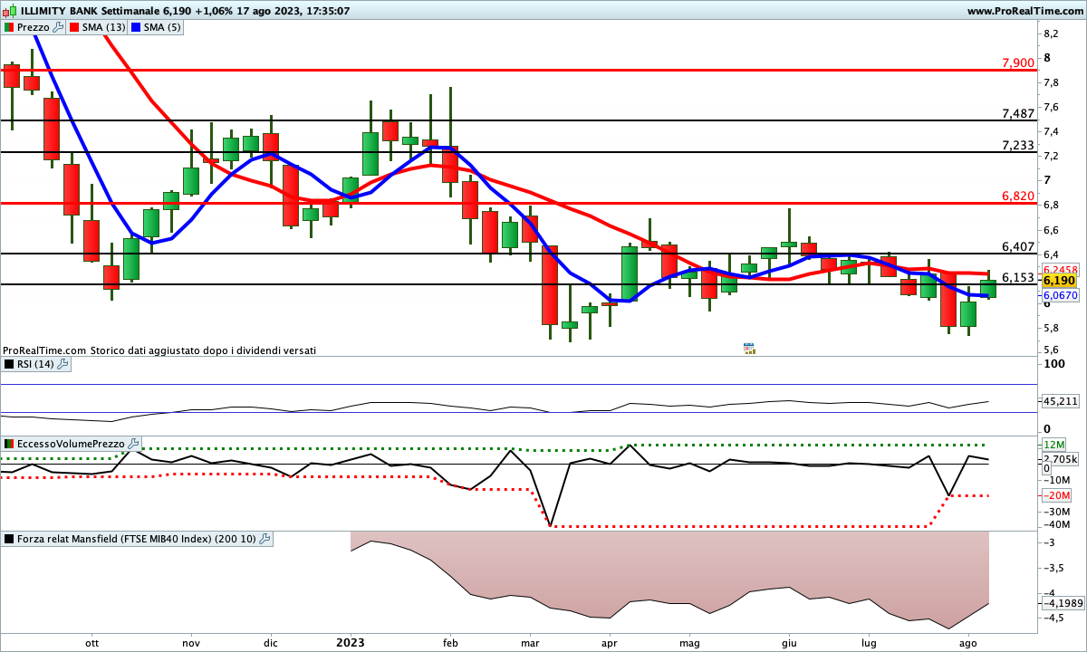Click the 5,6 price scale label

tap(1052, 350)
